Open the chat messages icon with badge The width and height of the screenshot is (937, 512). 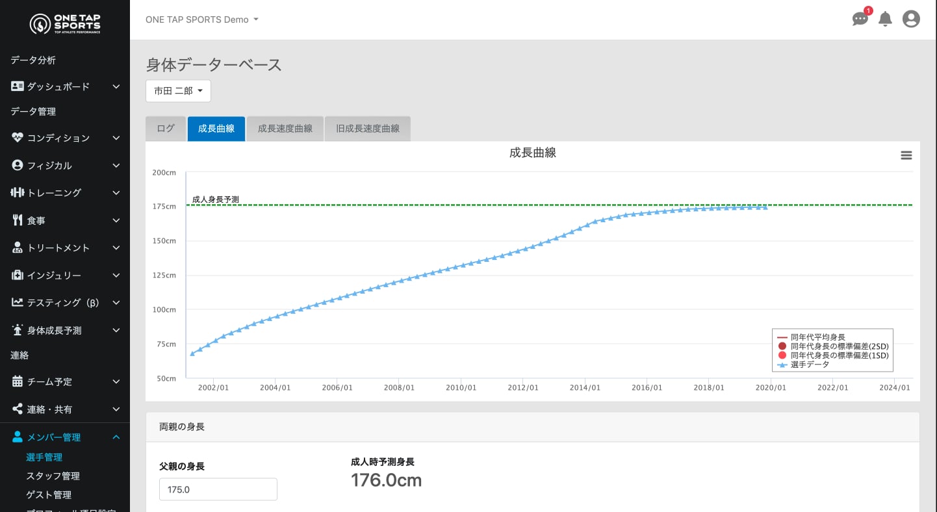click(x=860, y=19)
